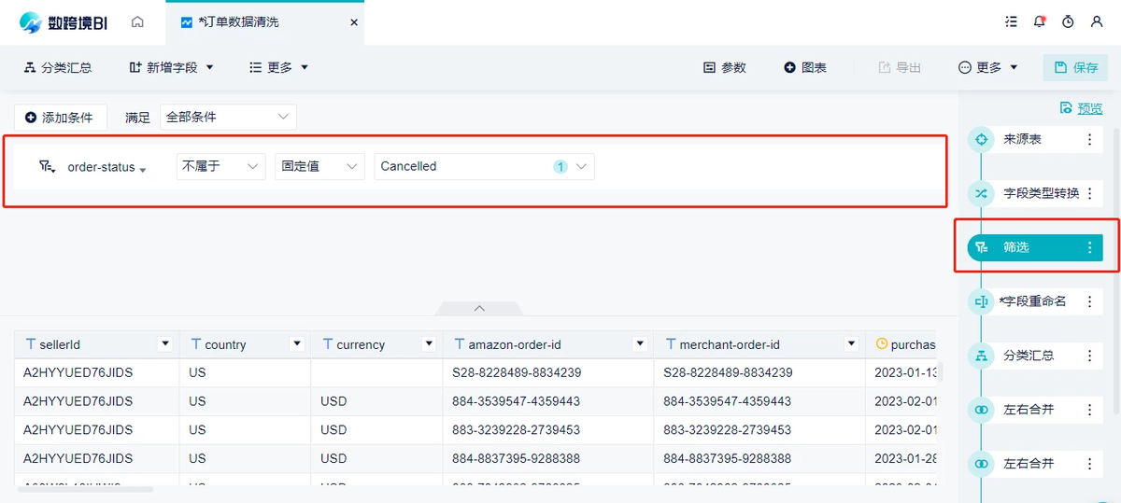Open 分类汇总 step options menu
1121x503 pixels.
click(1089, 356)
